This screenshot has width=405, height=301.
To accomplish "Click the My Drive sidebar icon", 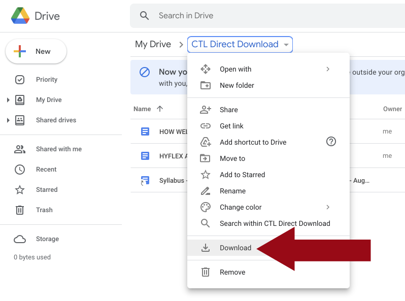I will [20, 99].
